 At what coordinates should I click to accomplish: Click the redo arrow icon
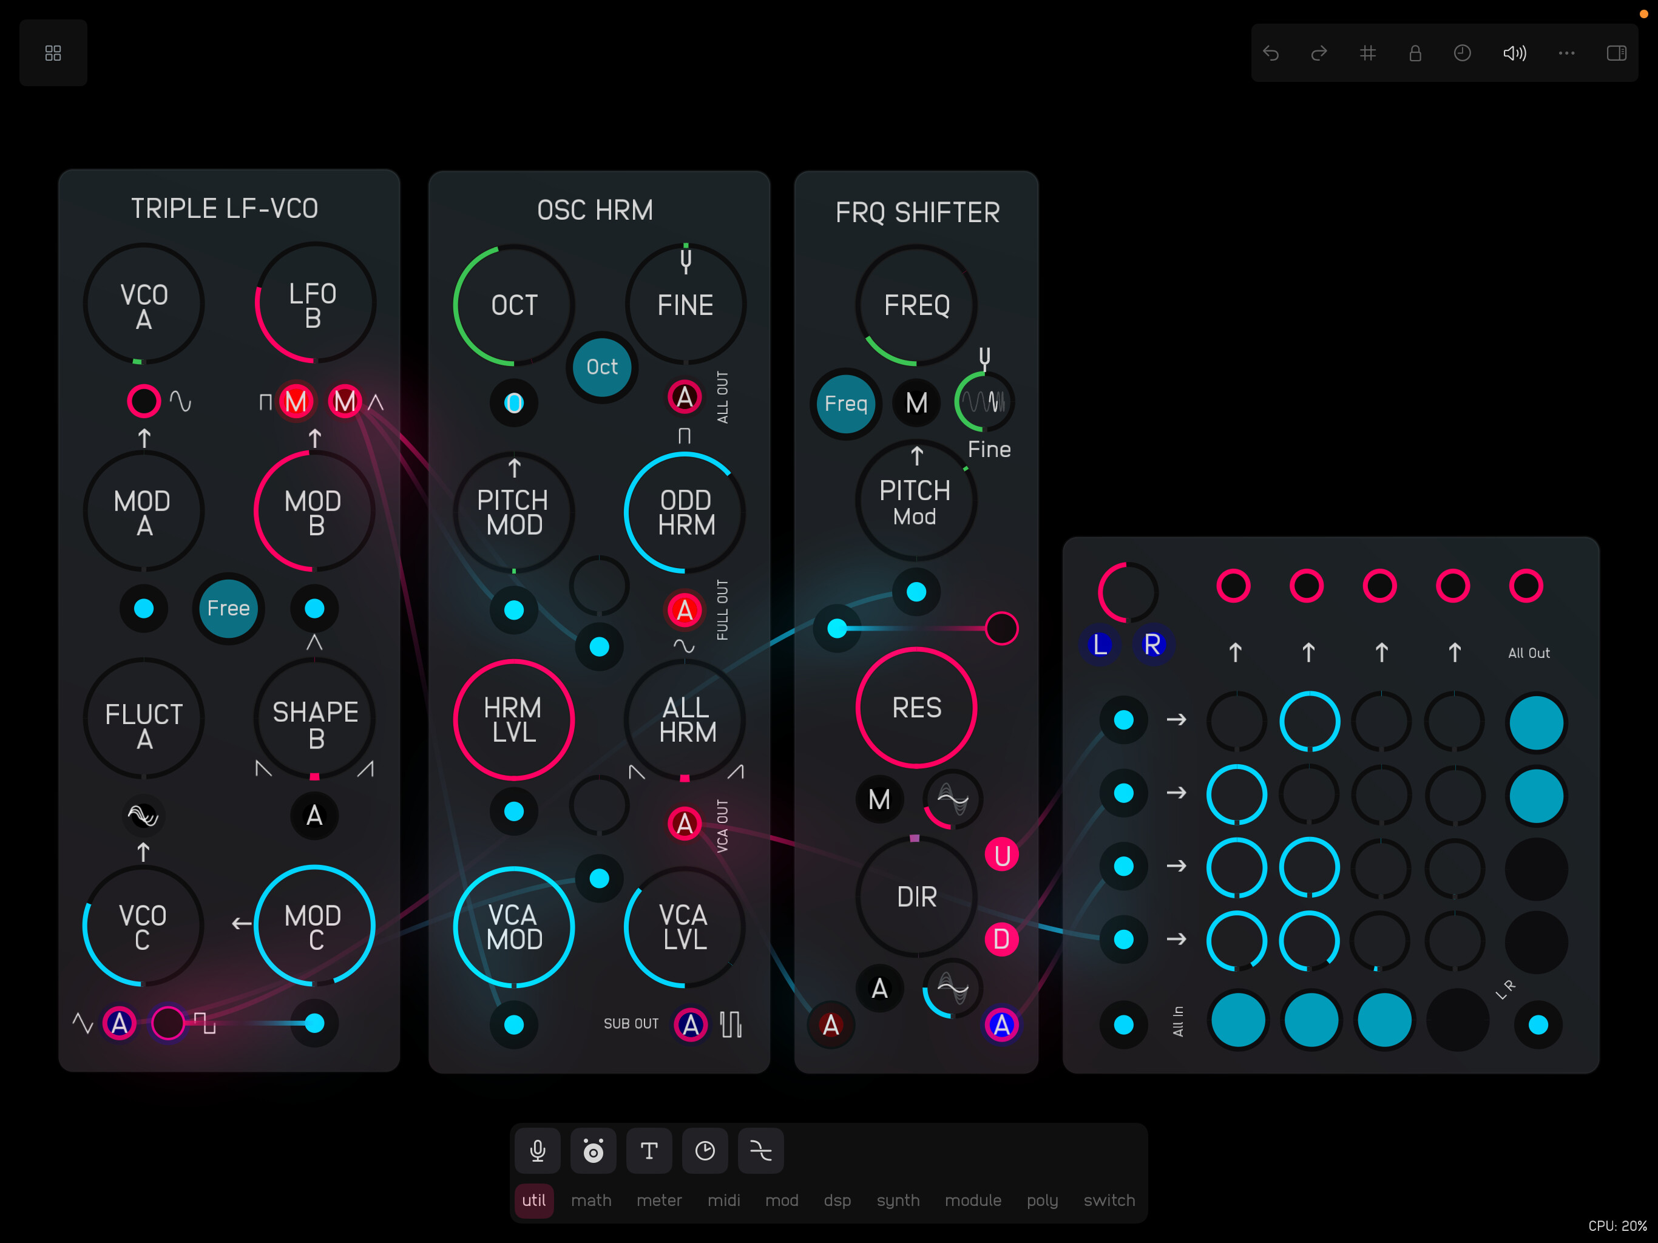(x=1319, y=53)
